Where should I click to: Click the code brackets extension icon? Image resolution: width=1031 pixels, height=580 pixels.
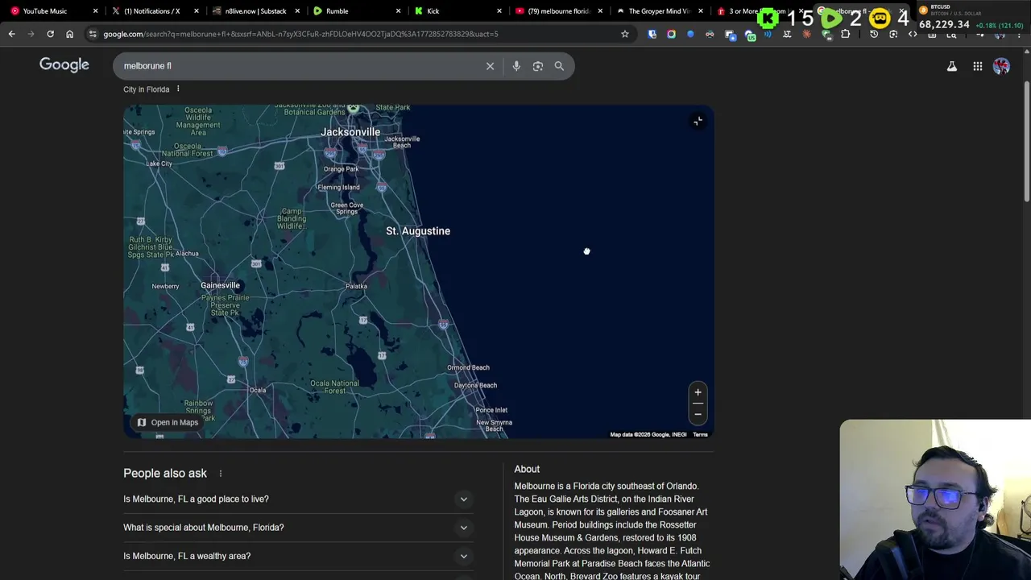(913, 34)
